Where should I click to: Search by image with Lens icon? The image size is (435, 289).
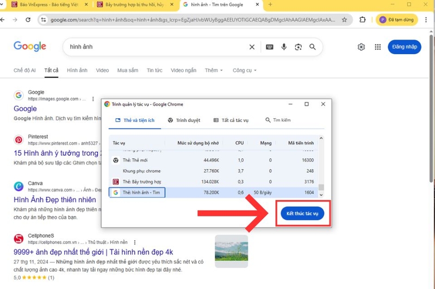click(x=298, y=47)
